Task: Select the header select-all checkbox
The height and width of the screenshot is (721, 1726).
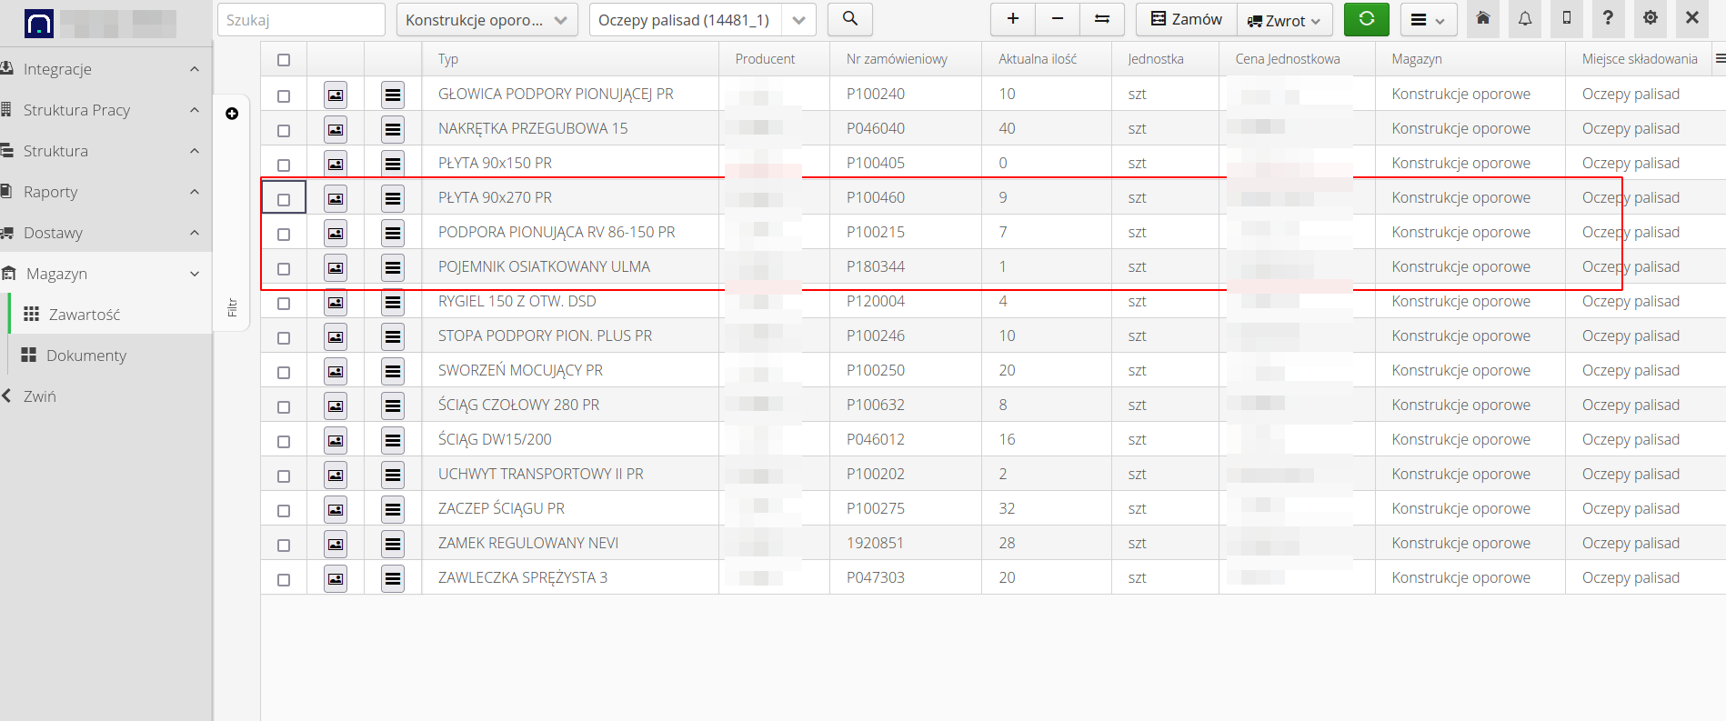Action: (284, 60)
